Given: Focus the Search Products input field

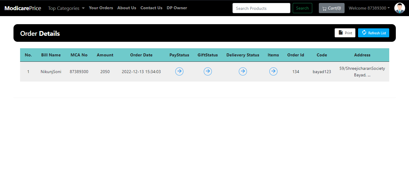Looking at the screenshot, I should 261,8.
